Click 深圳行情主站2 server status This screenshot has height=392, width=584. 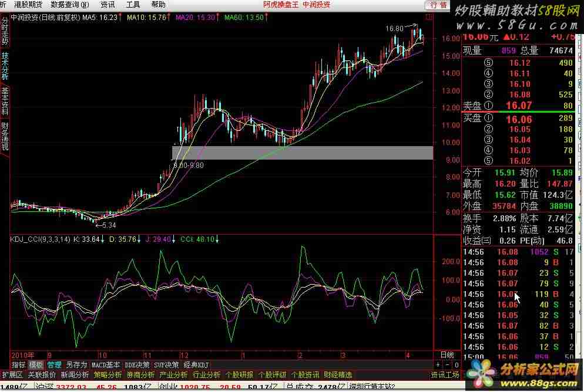click(x=371, y=387)
